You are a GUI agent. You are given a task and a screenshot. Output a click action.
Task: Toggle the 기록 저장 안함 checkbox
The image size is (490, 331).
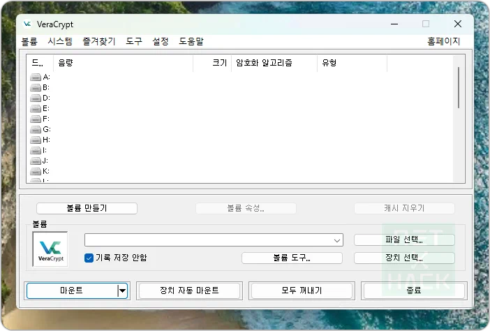click(x=89, y=258)
